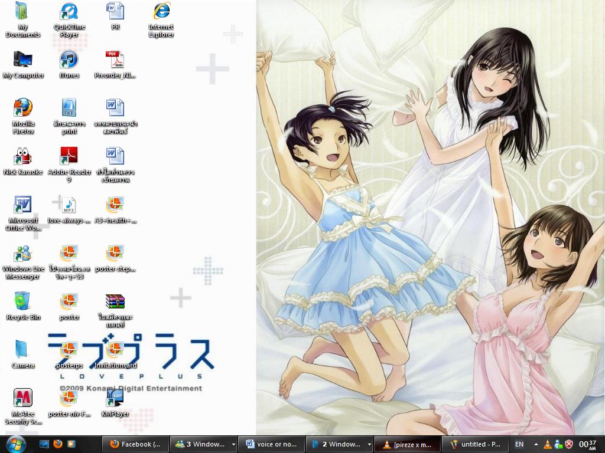Image resolution: width=605 pixels, height=453 pixels.
Task: Select the My Computer desktop icon
Action: (23, 64)
